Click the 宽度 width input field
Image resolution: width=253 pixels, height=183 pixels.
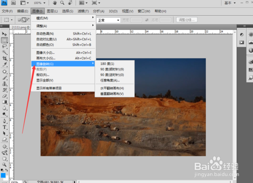click(x=136, y=20)
